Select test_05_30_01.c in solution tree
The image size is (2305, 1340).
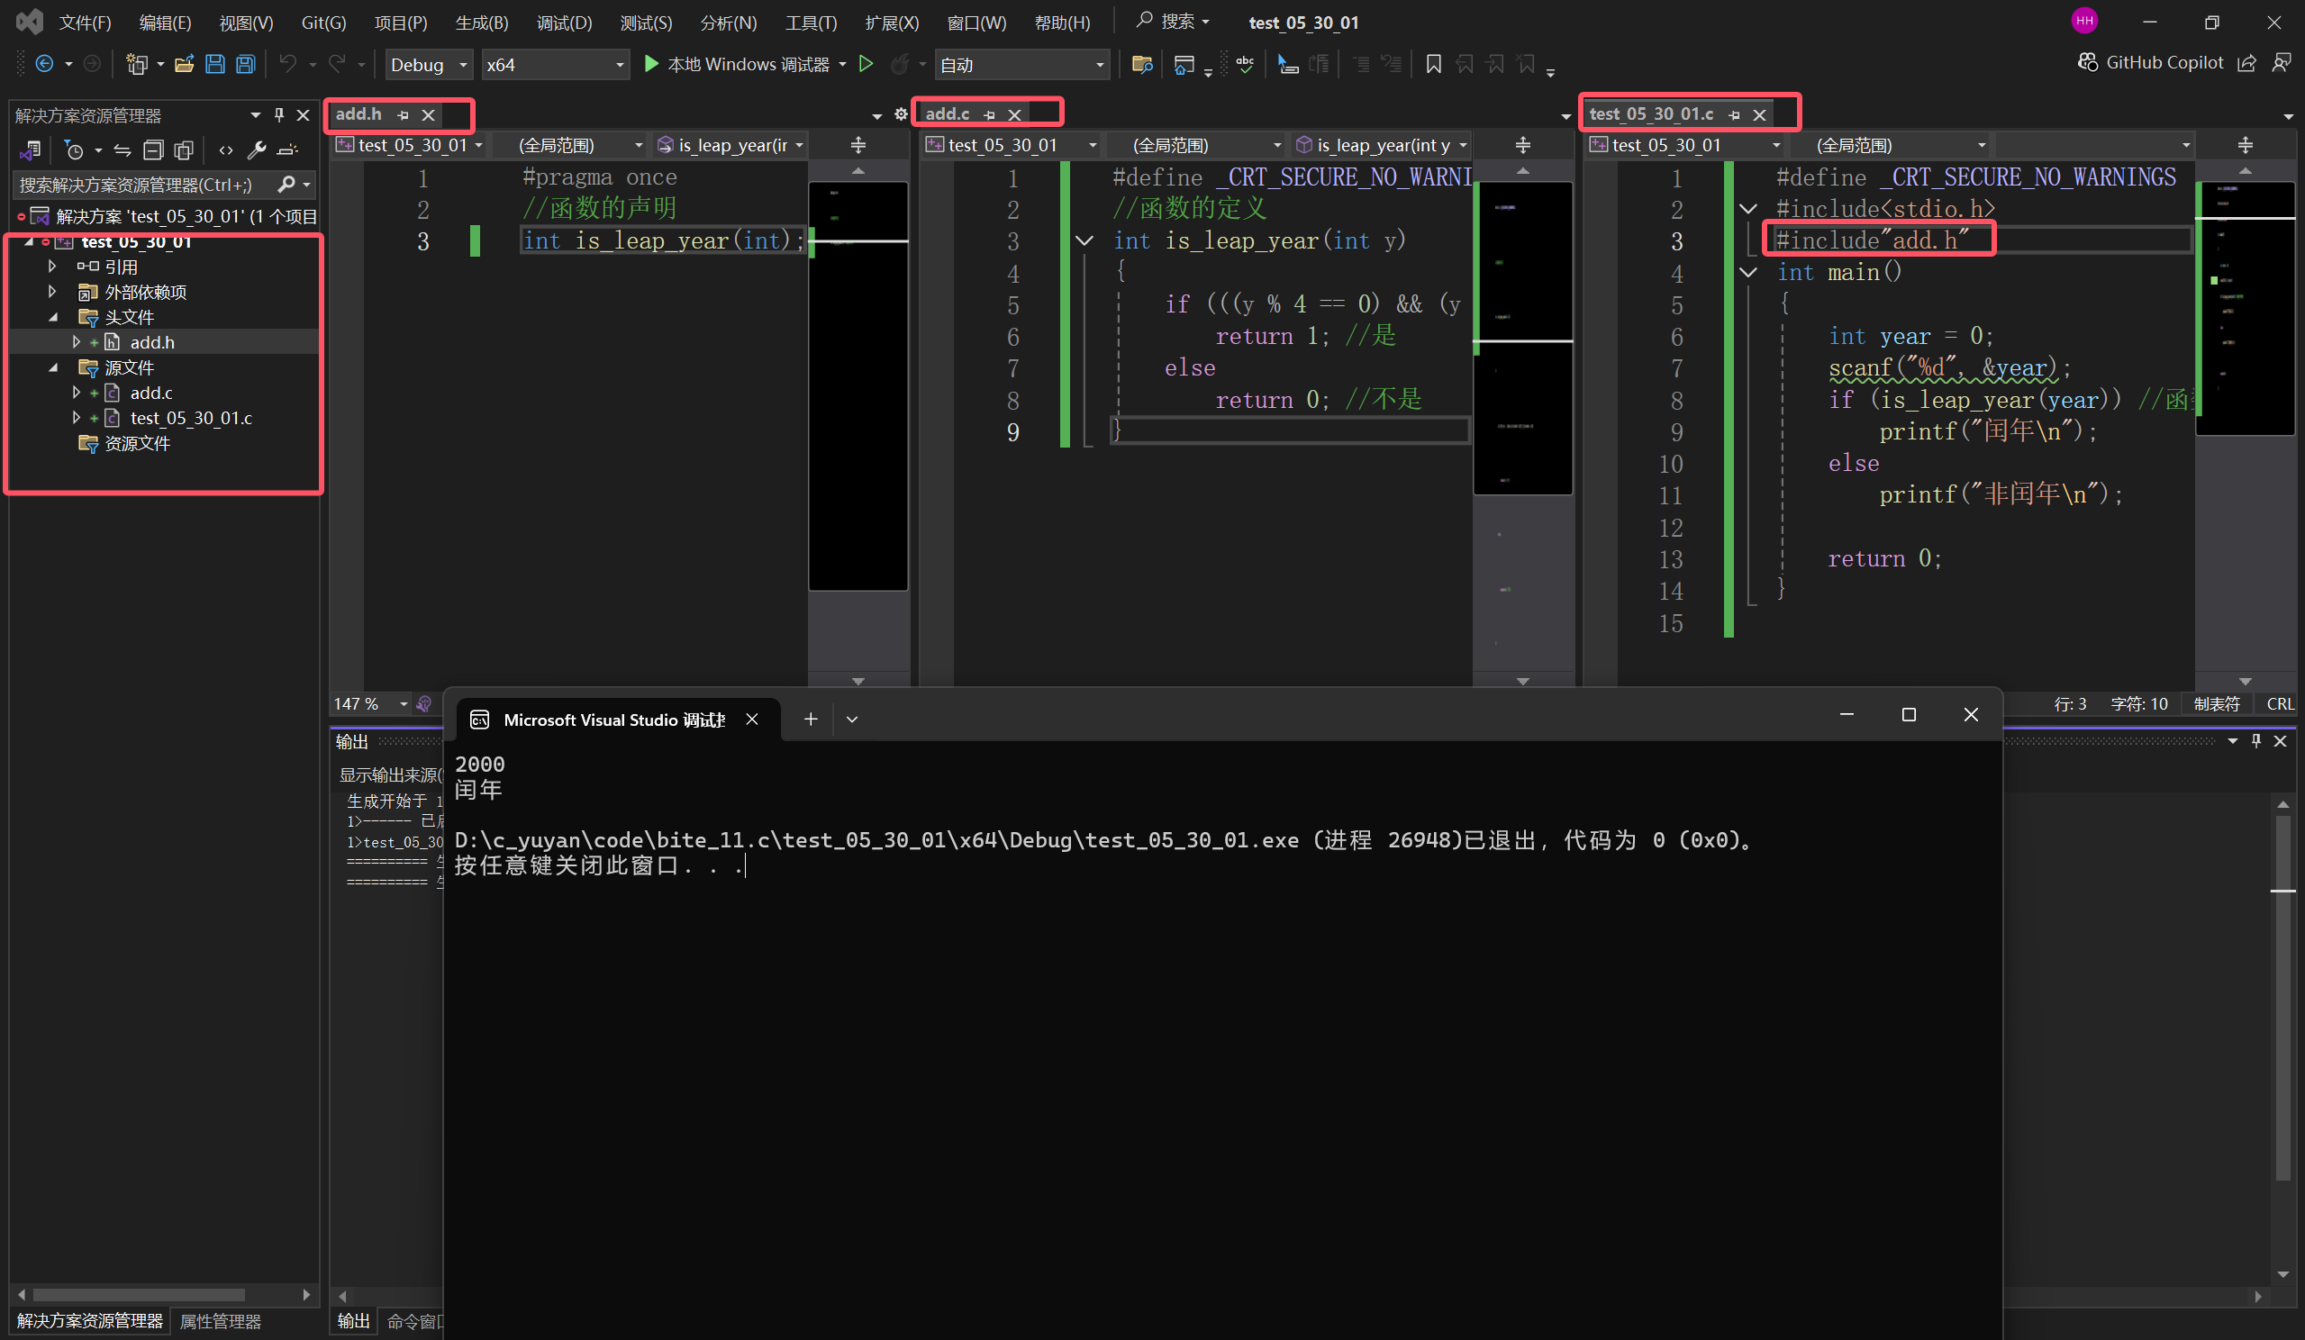coord(190,418)
